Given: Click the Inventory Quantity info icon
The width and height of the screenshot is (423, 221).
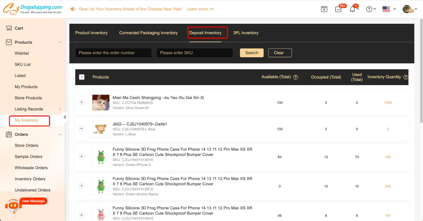Looking at the screenshot, I should 406,77.
